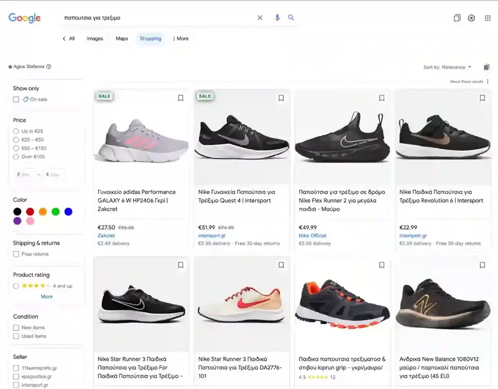The image size is (498, 389).
Task: Click the maximum price input field
Action: (x=54, y=175)
